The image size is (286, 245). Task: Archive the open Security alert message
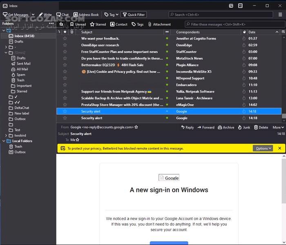click(x=226, y=127)
